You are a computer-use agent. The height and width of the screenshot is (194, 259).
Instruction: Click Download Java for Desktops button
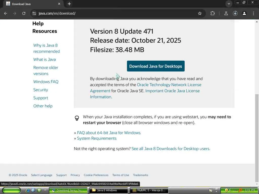(156, 66)
